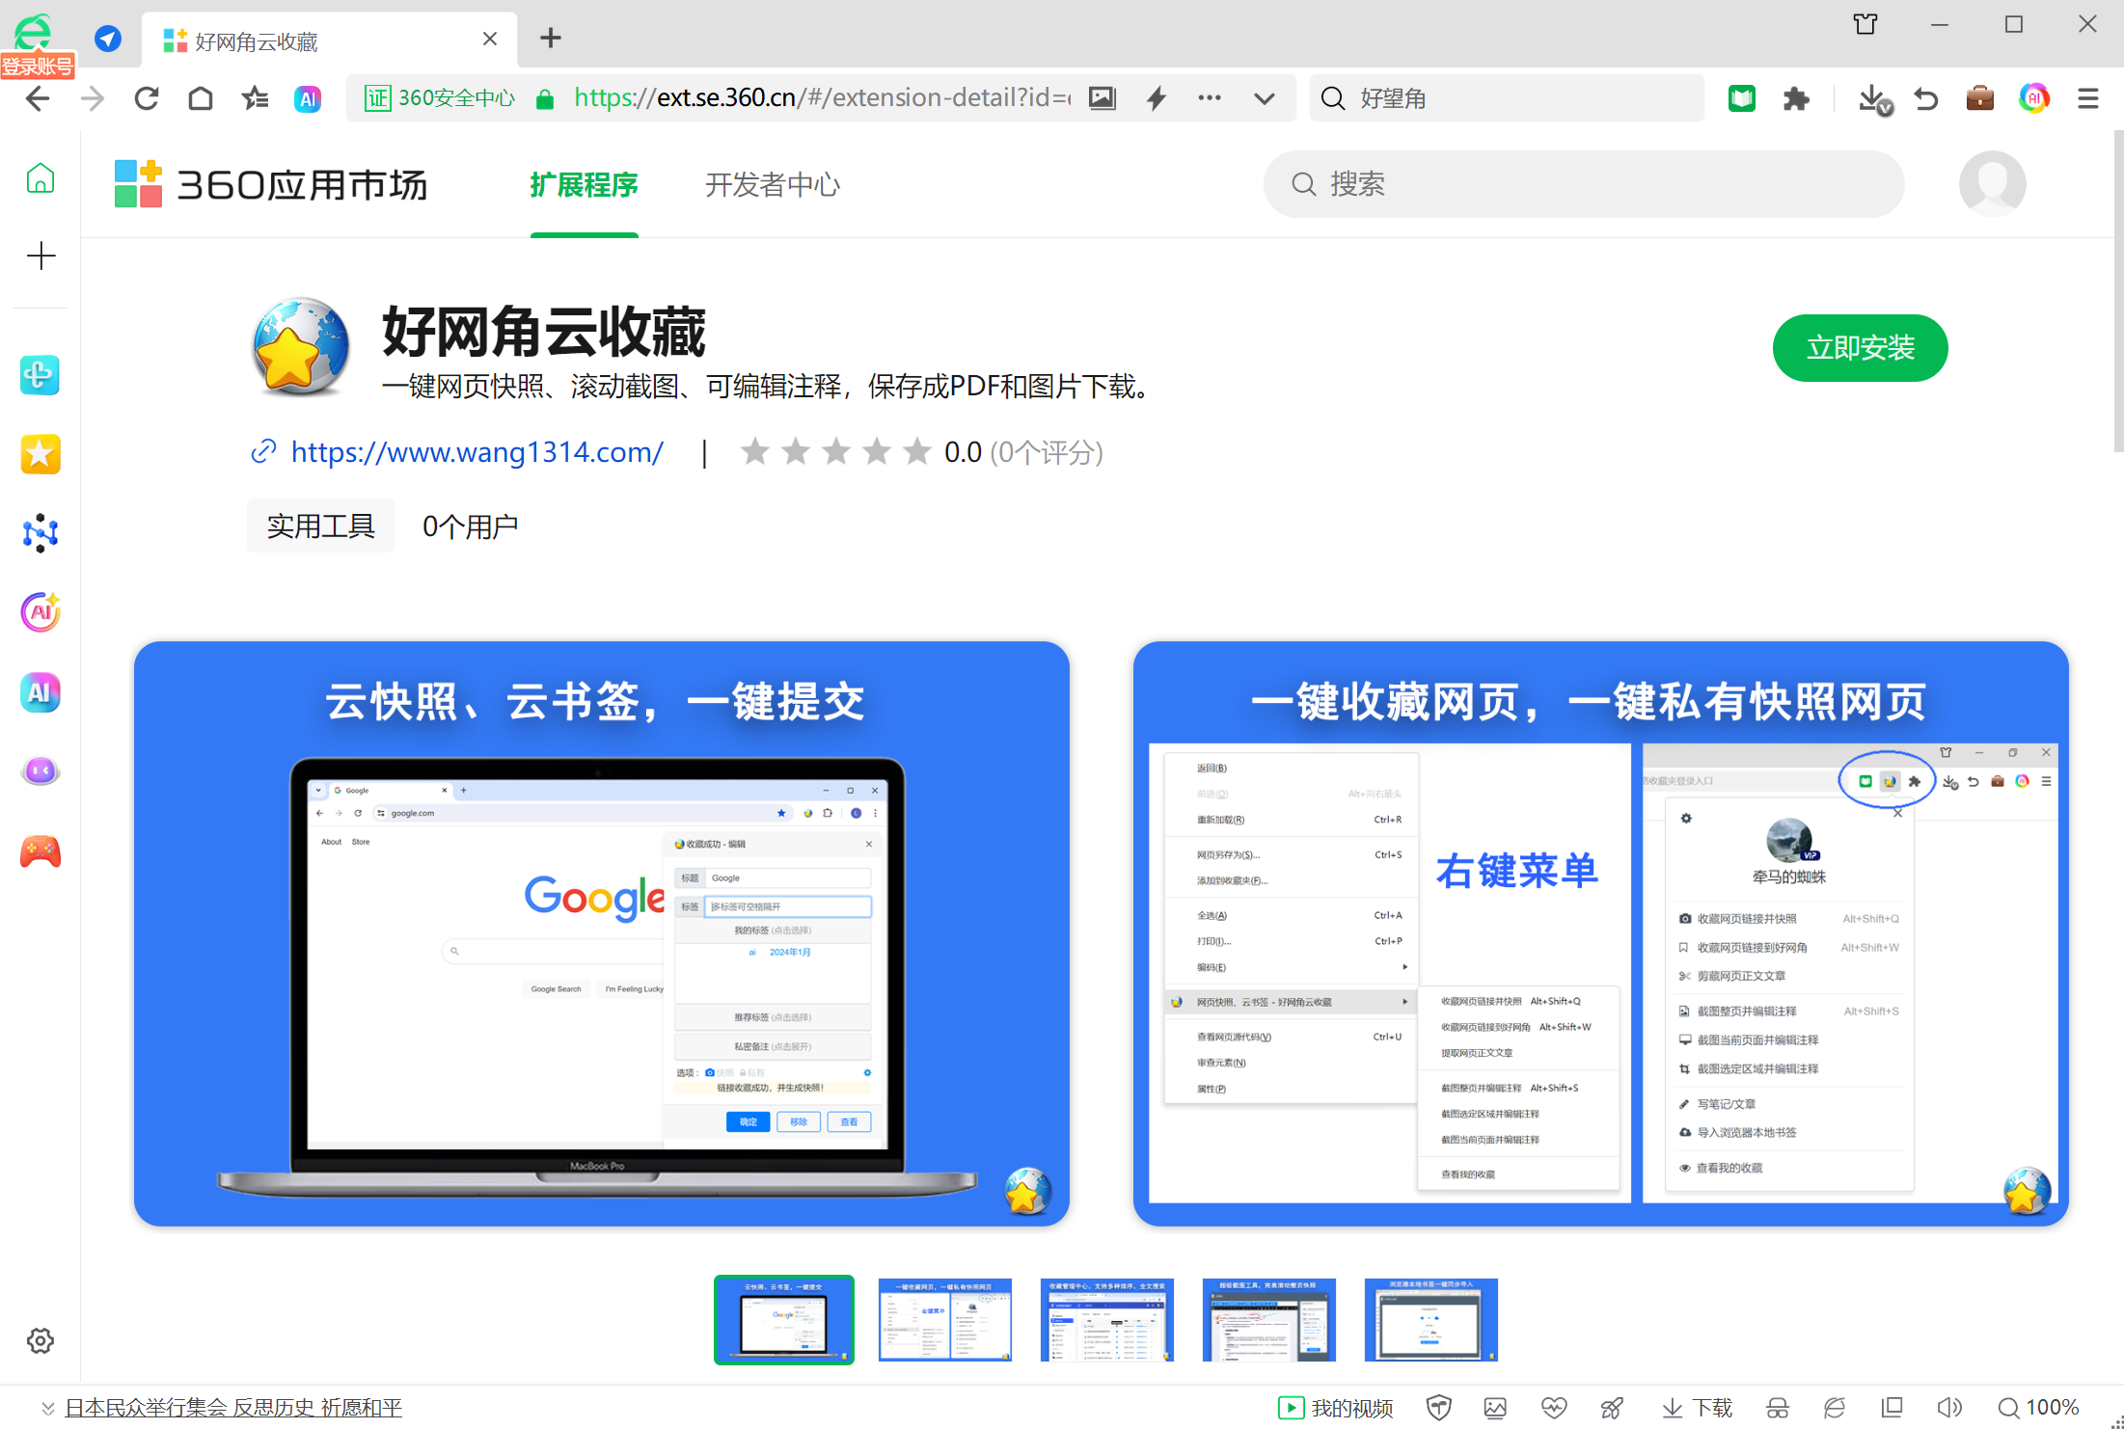
Task: Open the downloads manager icon in toolbar
Action: (x=1873, y=98)
